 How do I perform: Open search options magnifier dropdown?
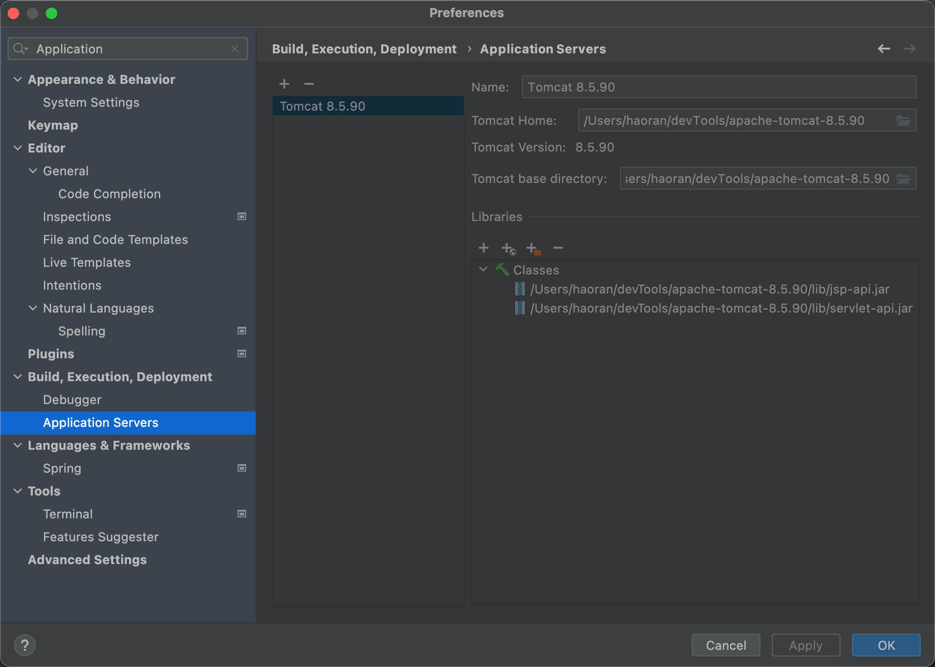[21, 49]
